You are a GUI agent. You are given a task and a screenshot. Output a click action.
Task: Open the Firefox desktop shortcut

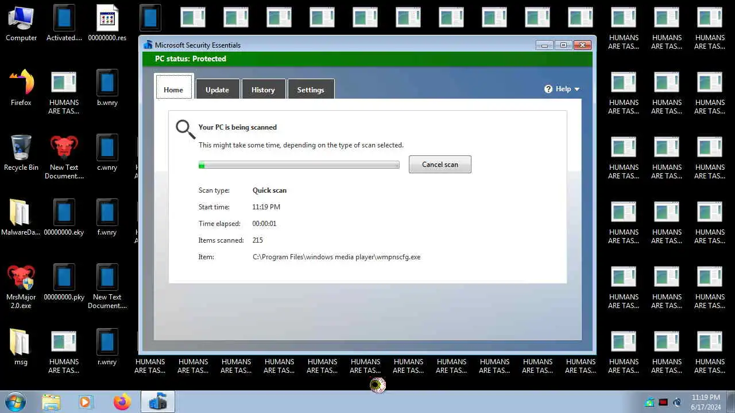[x=21, y=88]
